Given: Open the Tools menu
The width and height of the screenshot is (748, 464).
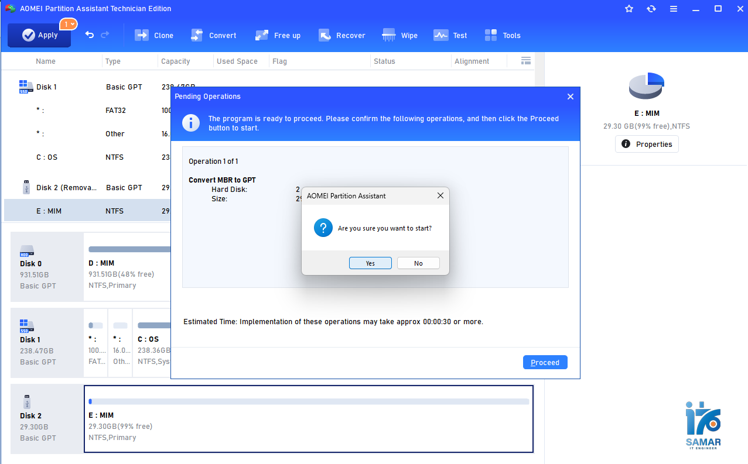Looking at the screenshot, I should pos(503,35).
